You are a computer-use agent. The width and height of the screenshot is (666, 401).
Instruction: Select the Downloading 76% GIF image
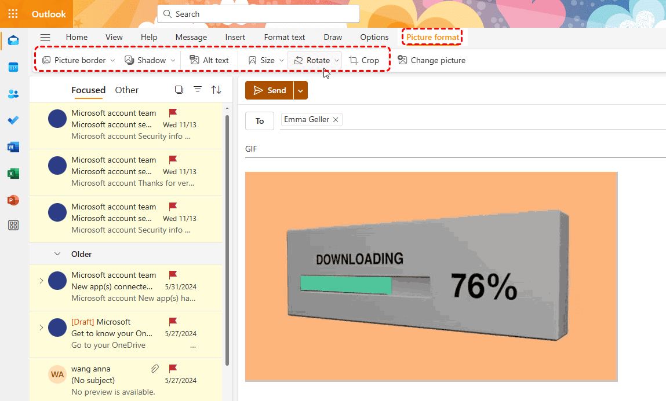431,277
